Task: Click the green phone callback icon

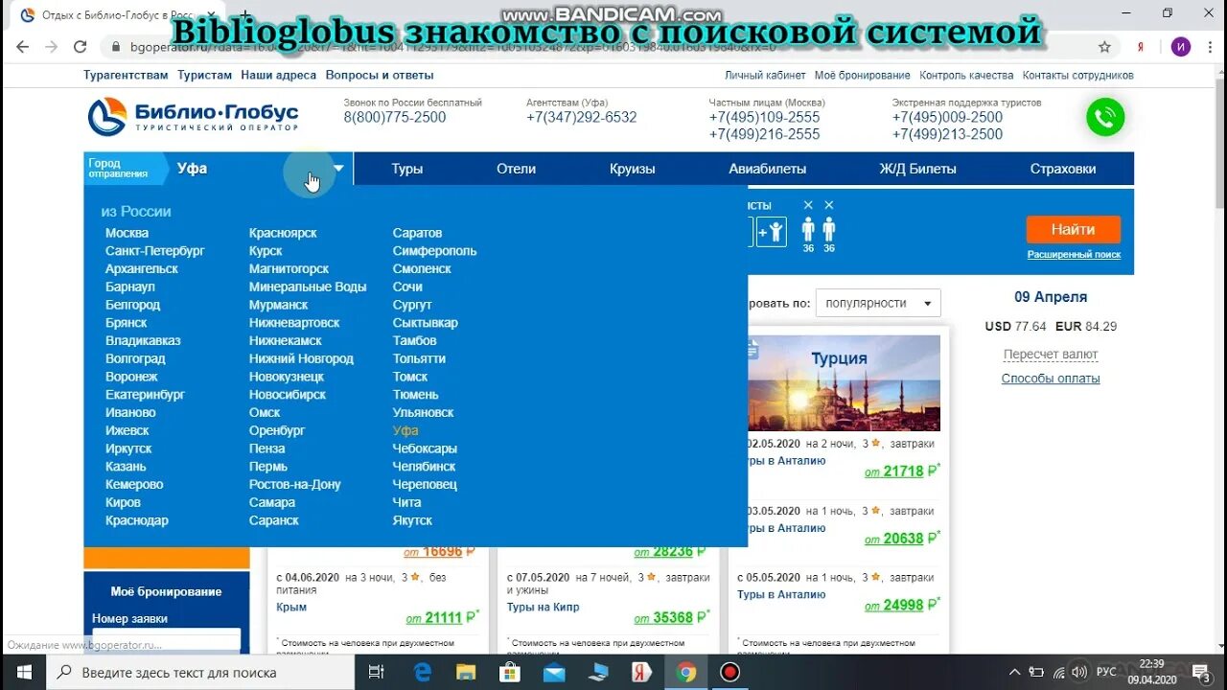Action: click(x=1105, y=117)
